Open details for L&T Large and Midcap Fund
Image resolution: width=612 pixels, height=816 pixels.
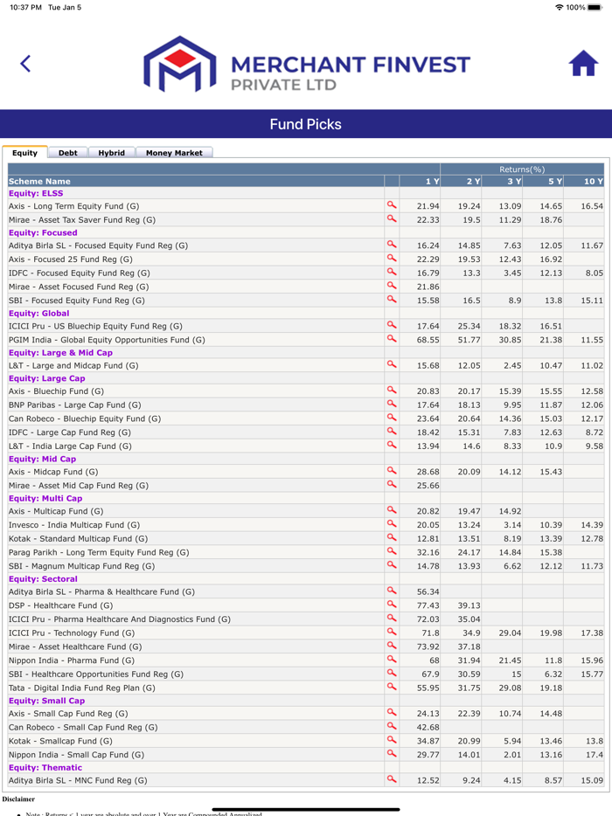pyautogui.click(x=392, y=364)
